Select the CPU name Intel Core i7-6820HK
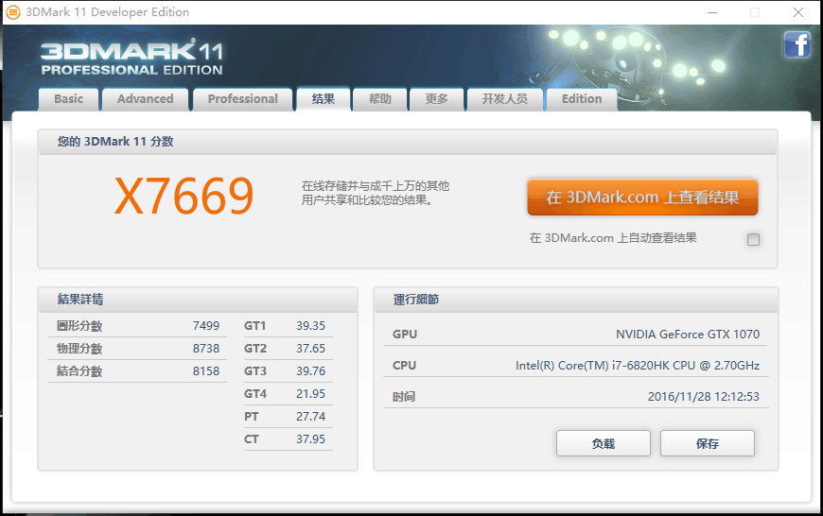Viewport: 823px width, 516px height. point(638,366)
